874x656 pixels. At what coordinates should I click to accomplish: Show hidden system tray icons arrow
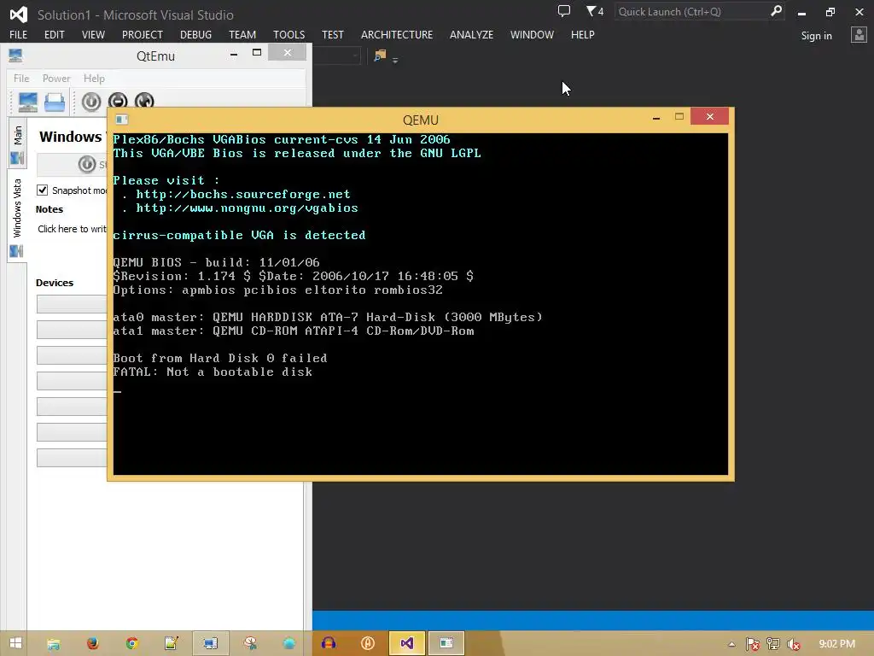pyautogui.click(x=731, y=644)
